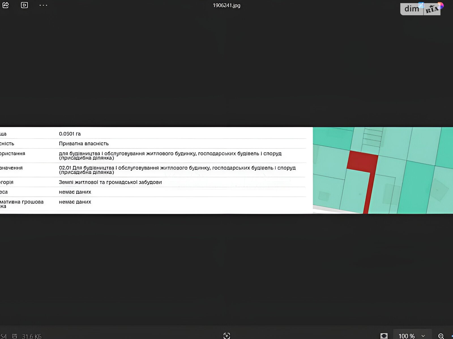
Task: Click the area value 0.0901 га
Action: 70,134
